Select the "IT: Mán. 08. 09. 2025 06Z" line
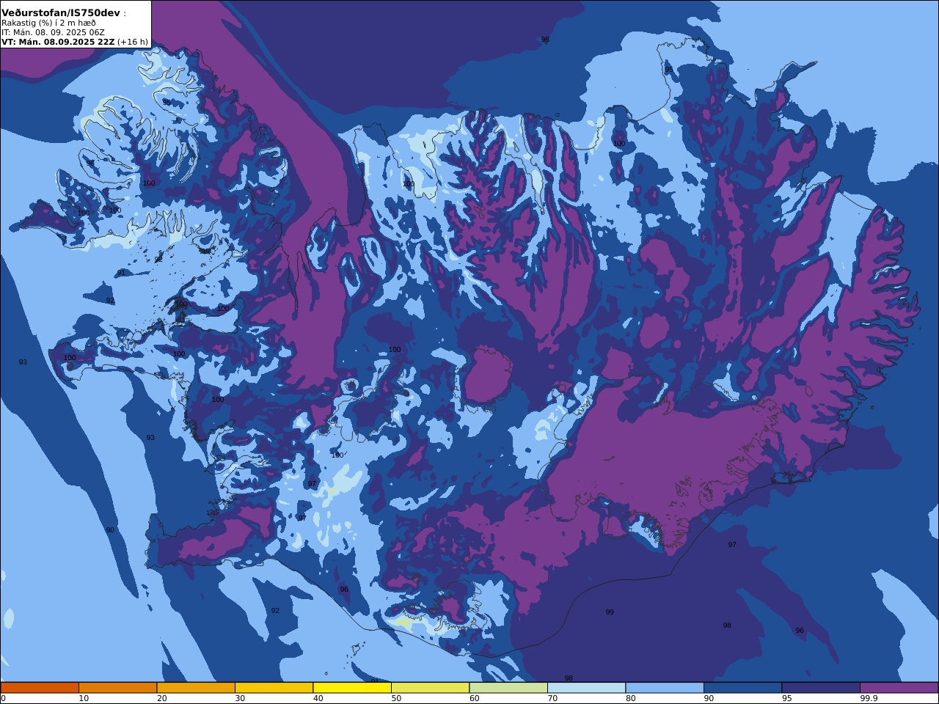Viewport: 939px width, 704px height. (x=53, y=32)
